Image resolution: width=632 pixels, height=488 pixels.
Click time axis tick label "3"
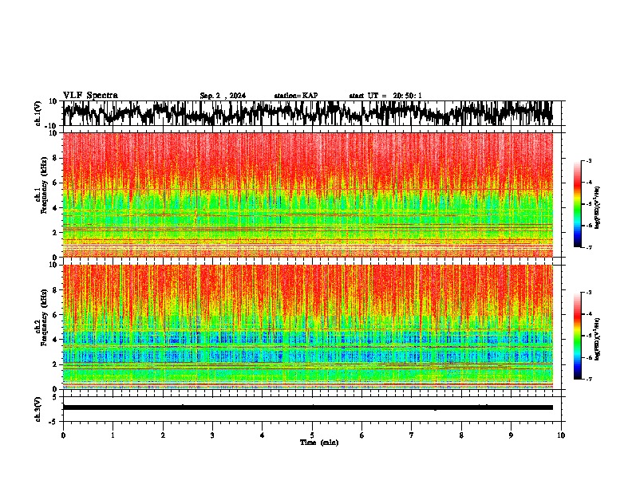212,435
